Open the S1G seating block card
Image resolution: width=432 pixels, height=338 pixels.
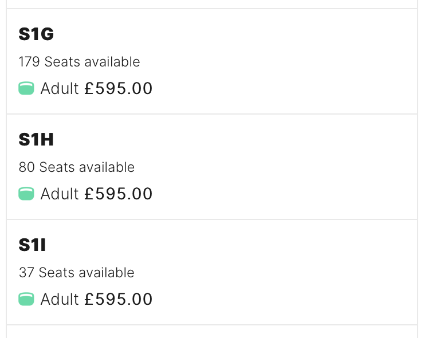tap(212, 61)
